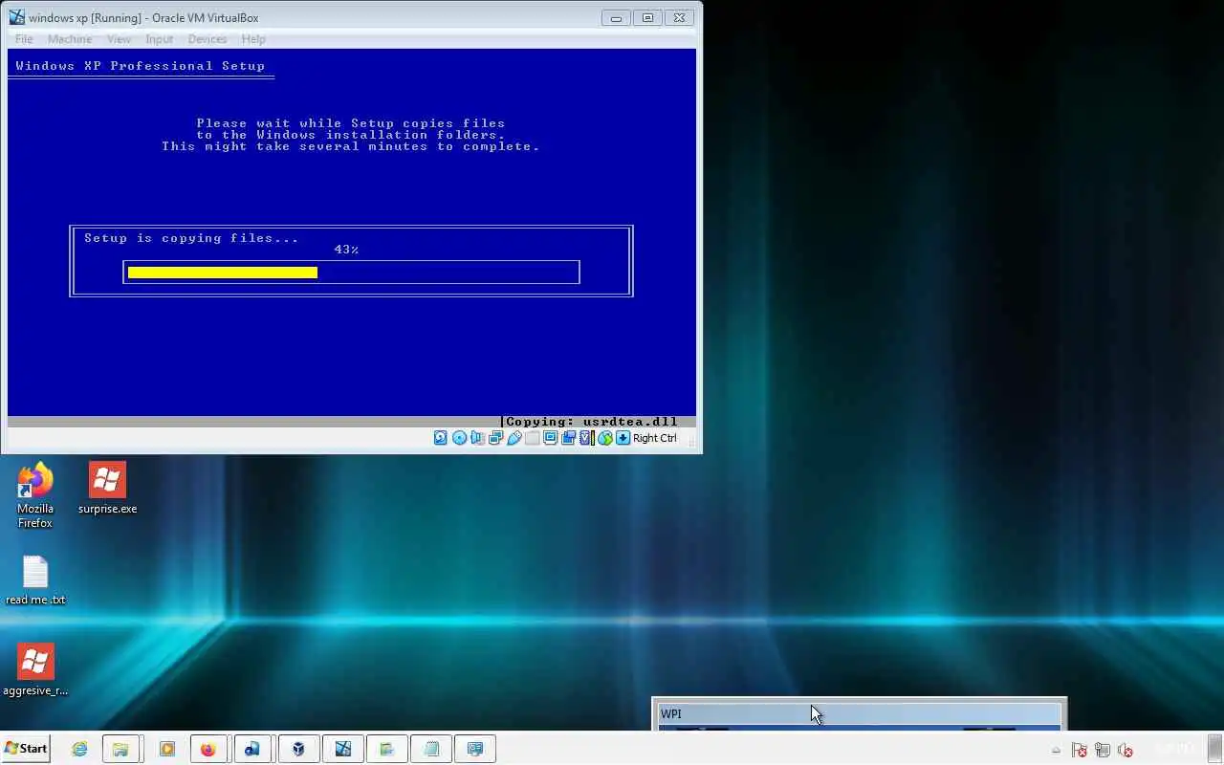Open the Devices menu in VirtualBox
The image size is (1224, 765).
coord(208,39)
